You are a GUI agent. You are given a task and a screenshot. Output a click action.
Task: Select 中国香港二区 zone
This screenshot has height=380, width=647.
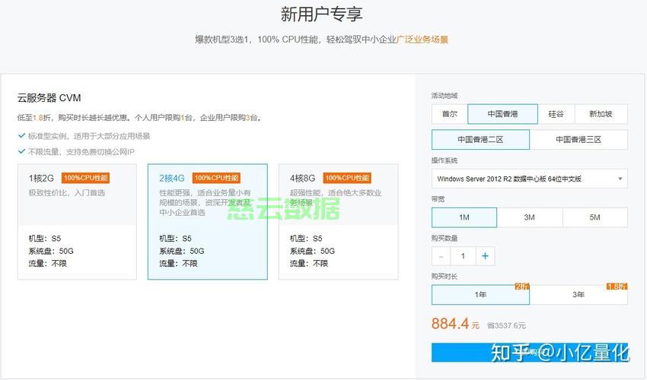[480, 140]
